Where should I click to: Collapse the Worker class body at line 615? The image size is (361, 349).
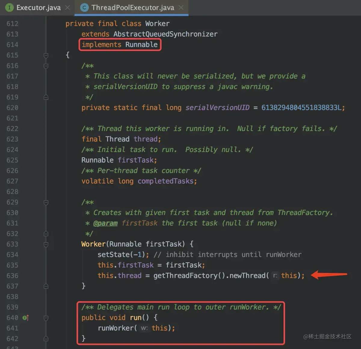[46, 55]
